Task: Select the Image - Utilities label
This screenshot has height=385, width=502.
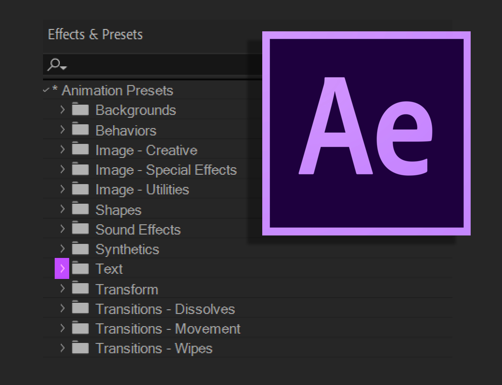Action: point(142,190)
